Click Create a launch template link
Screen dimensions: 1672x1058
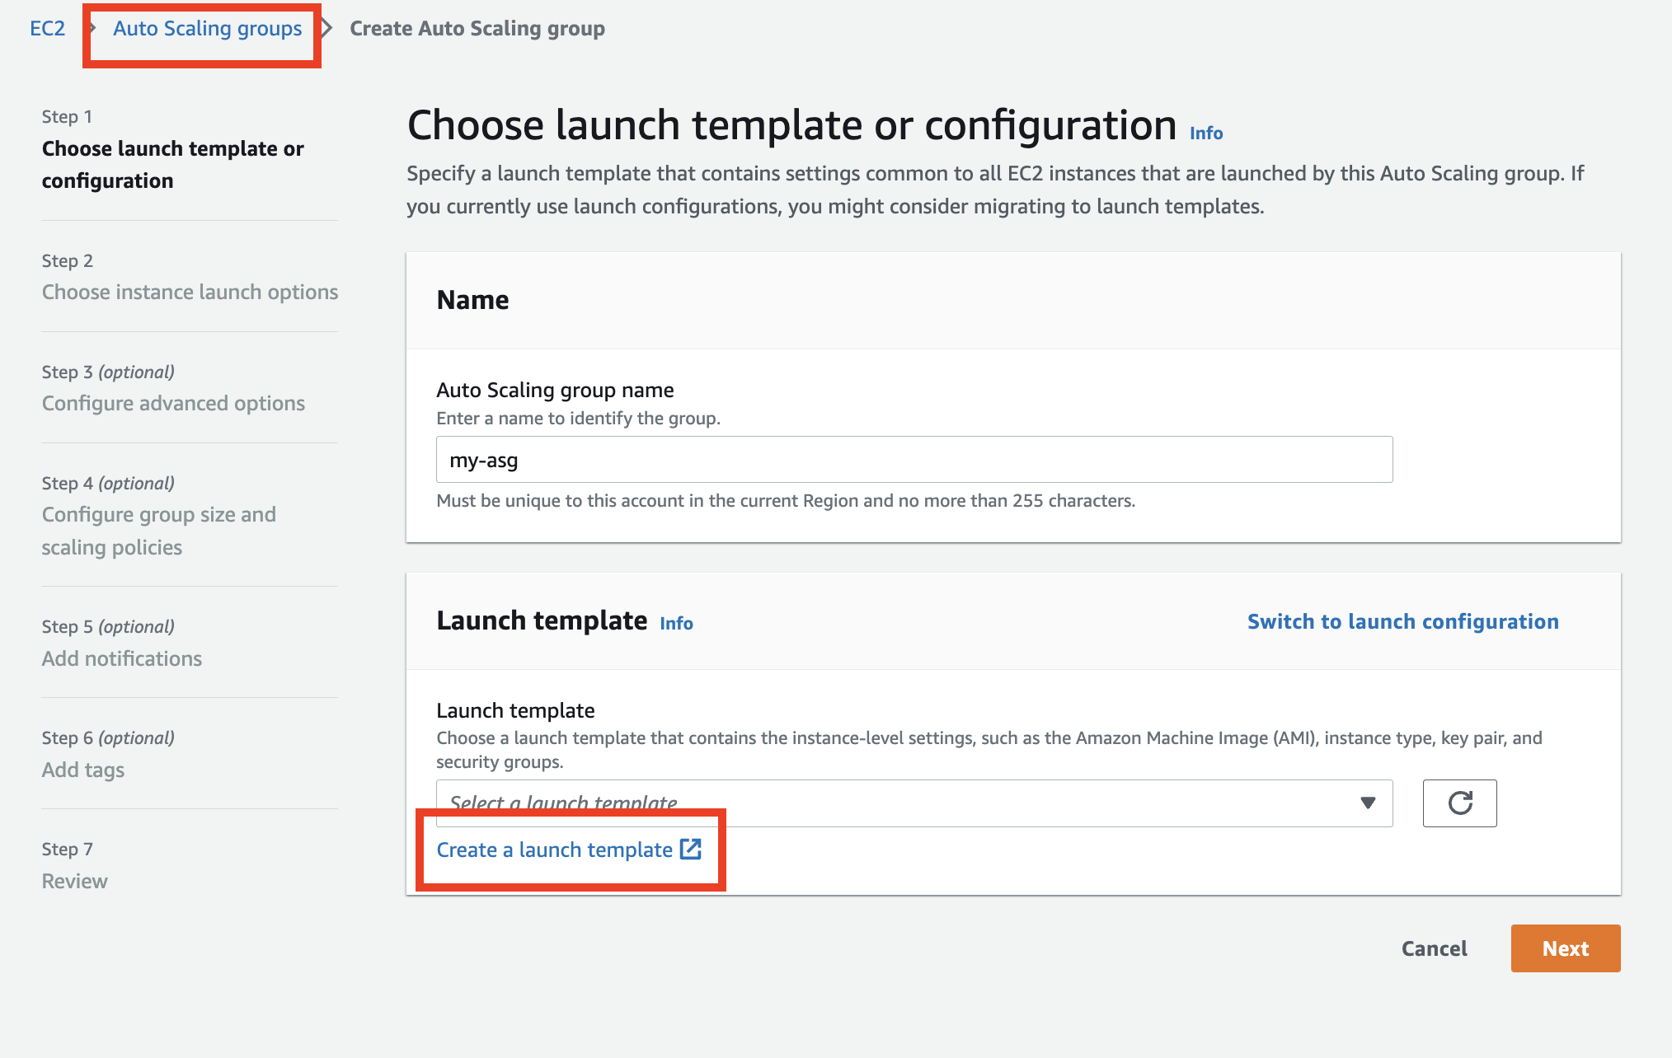pos(555,850)
